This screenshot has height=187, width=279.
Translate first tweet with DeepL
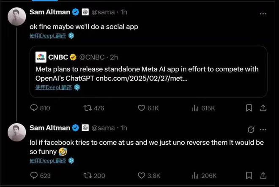[48, 36]
